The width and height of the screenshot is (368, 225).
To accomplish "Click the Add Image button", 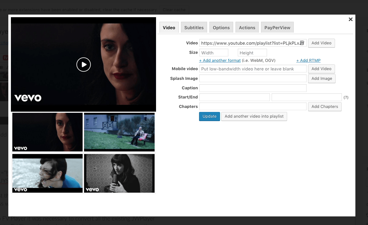I will [322, 78].
